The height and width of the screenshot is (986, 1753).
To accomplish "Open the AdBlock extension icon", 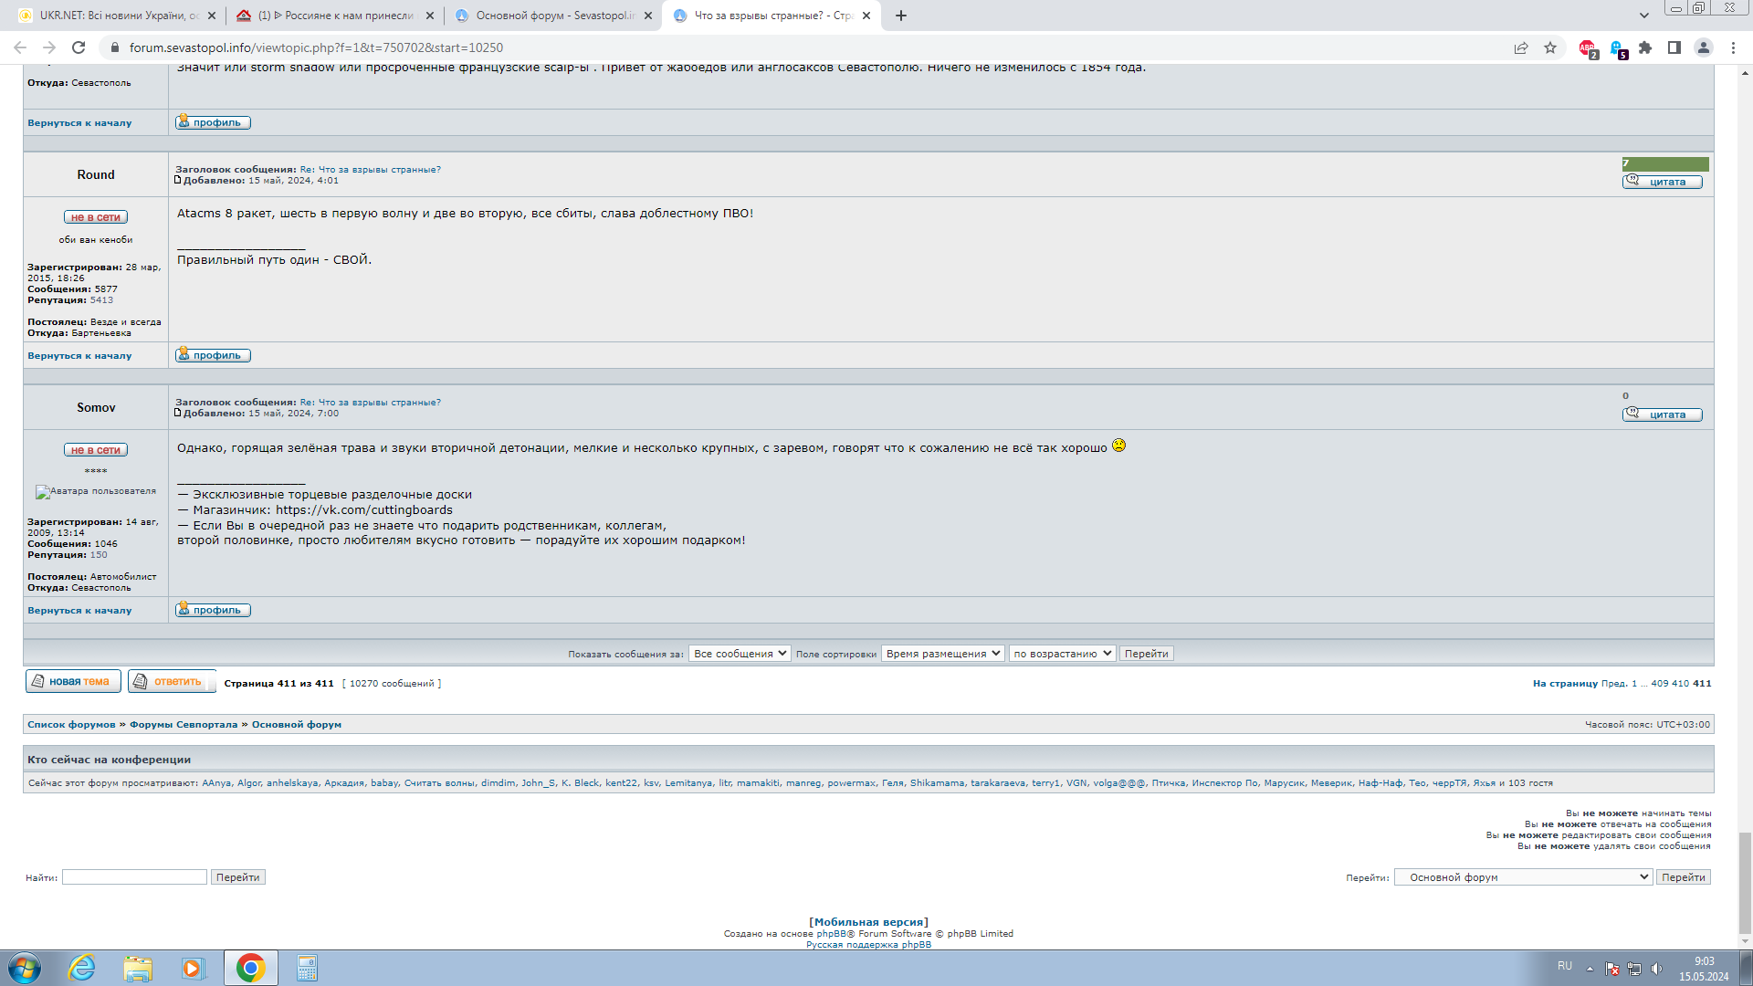I will 1588,48.
